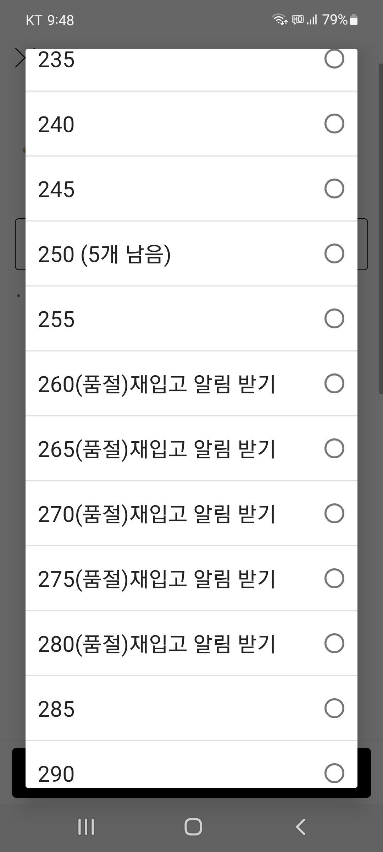Screen dimensions: 383x852
Task: Select the 245 size radio button
Action: point(334,189)
